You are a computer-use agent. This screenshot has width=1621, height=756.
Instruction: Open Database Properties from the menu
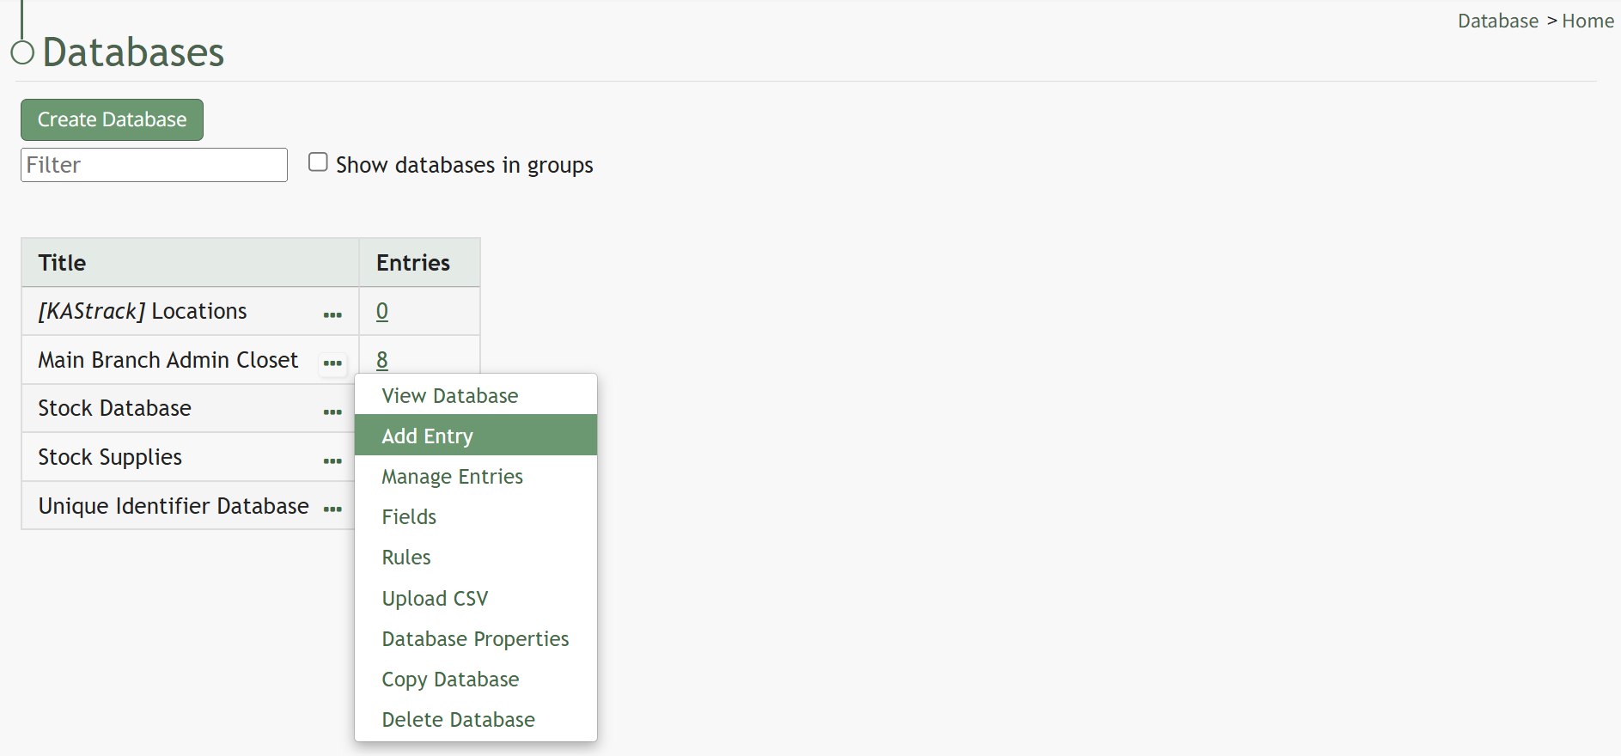[476, 638]
